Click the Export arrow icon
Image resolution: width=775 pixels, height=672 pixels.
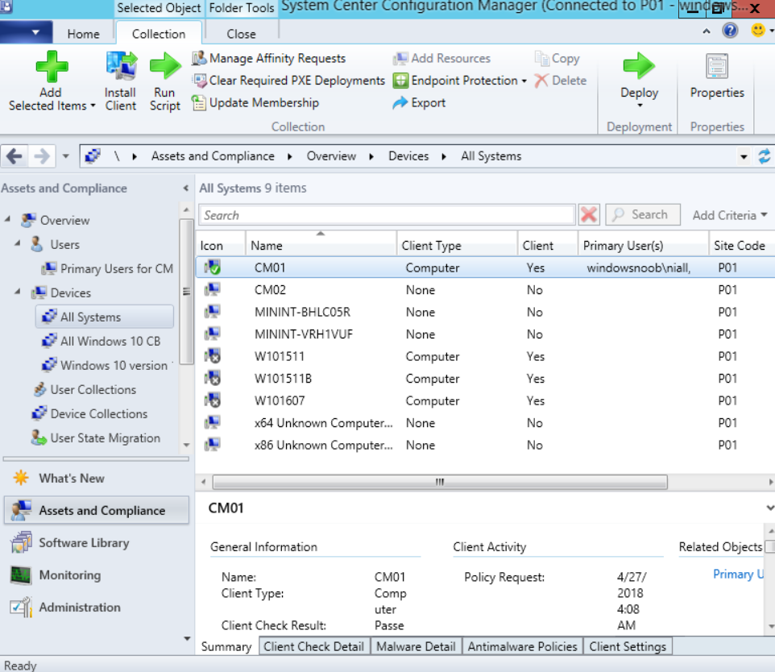coord(400,103)
